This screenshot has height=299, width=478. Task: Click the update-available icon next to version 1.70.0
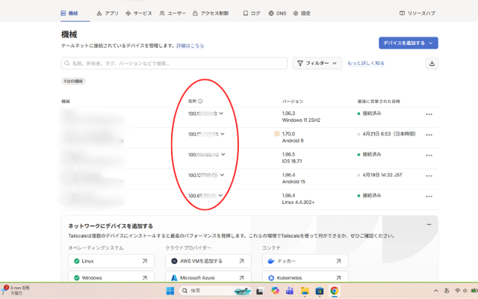pyautogui.click(x=276, y=134)
